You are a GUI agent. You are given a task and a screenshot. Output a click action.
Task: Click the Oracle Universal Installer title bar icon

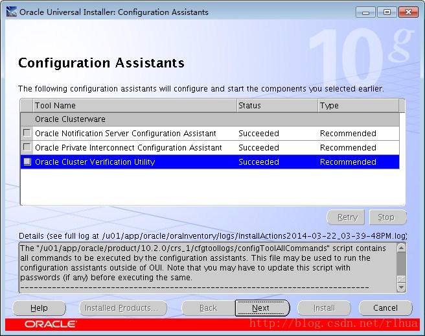tap(12, 12)
